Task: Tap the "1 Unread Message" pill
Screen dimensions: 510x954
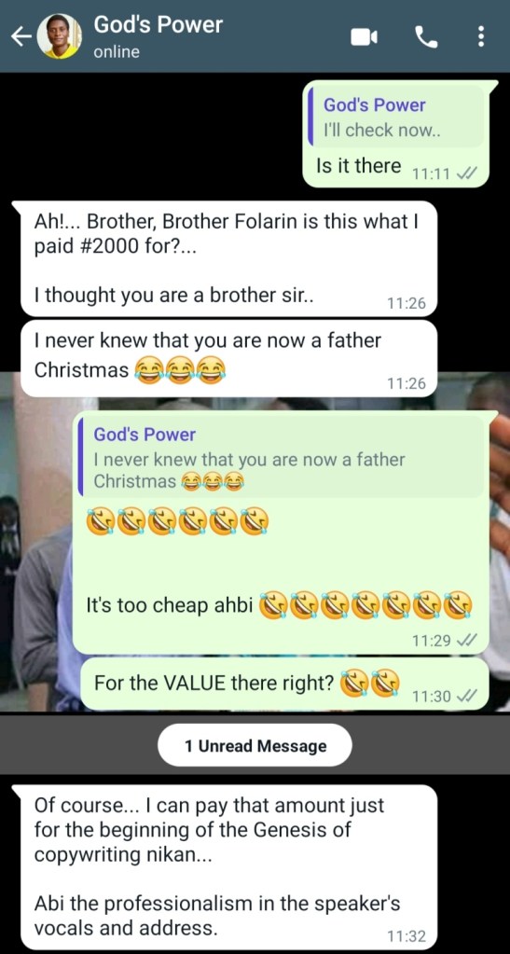Action: [x=255, y=746]
